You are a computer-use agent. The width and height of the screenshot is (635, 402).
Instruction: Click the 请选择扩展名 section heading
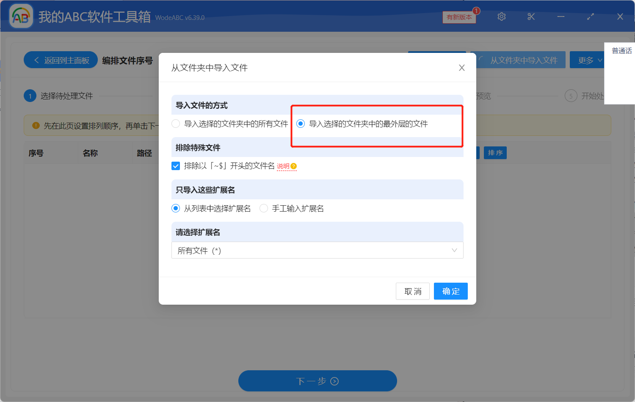pos(198,232)
